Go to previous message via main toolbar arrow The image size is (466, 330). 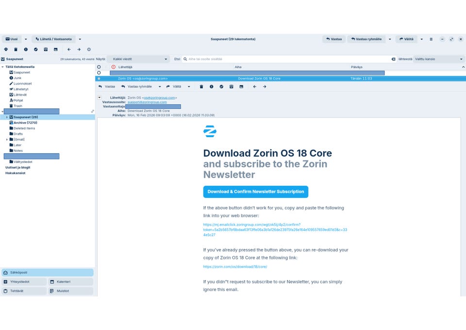point(69,50)
